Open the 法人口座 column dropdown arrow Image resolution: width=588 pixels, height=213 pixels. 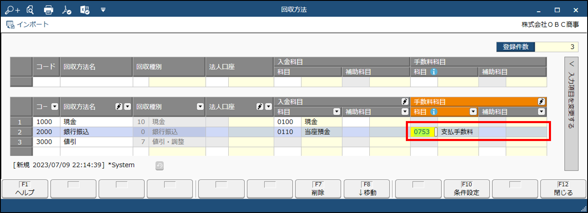269,107
